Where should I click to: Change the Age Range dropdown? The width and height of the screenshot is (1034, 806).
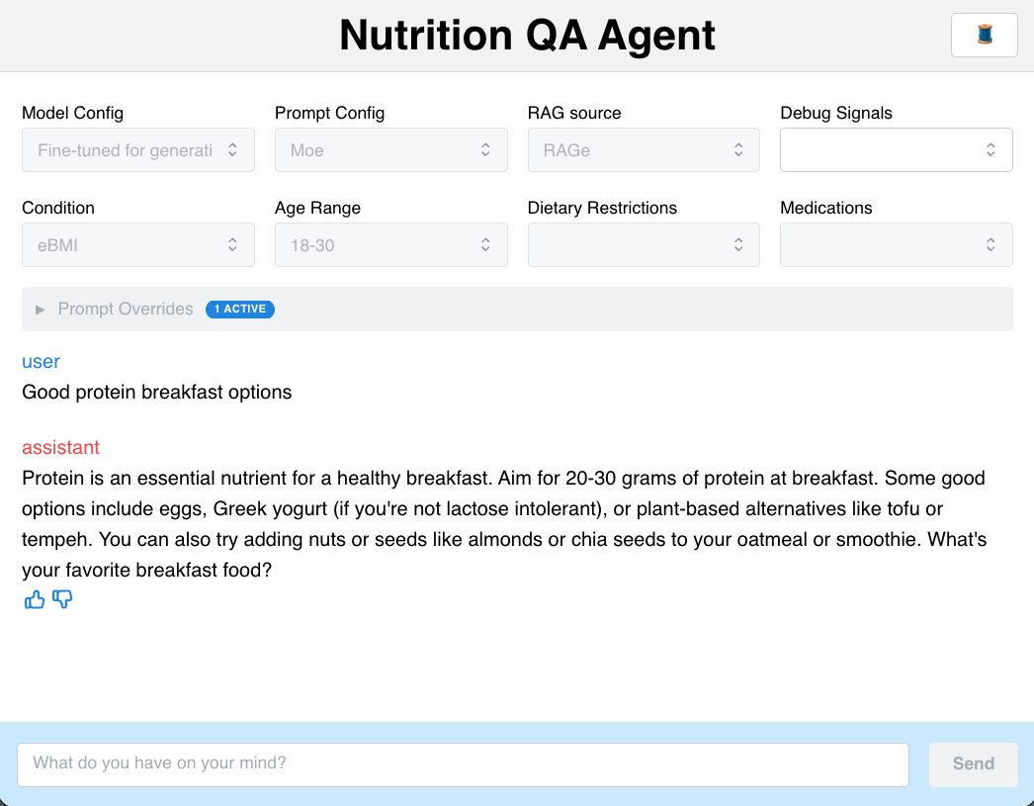(x=391, y=245)
